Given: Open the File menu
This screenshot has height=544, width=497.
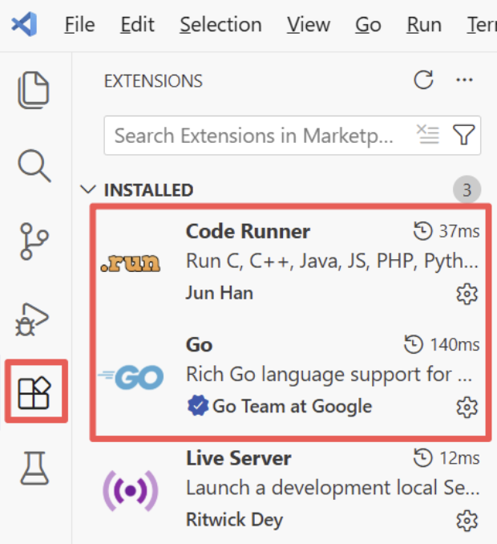Looking at the screenshot, I should click(x=79, y=25).
